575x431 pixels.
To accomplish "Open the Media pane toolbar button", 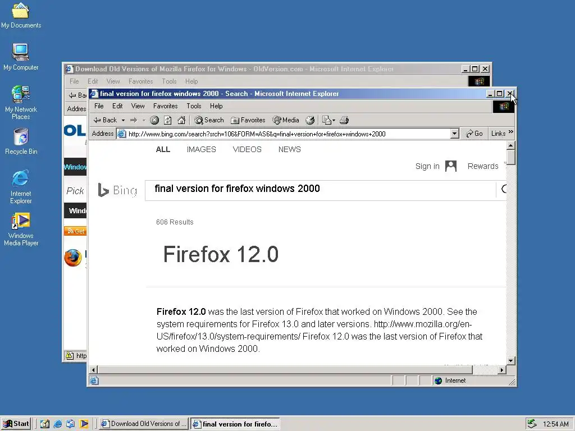I will tap(286, 120).
